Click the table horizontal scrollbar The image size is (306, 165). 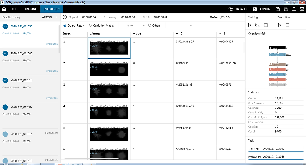tap(91, 158)
